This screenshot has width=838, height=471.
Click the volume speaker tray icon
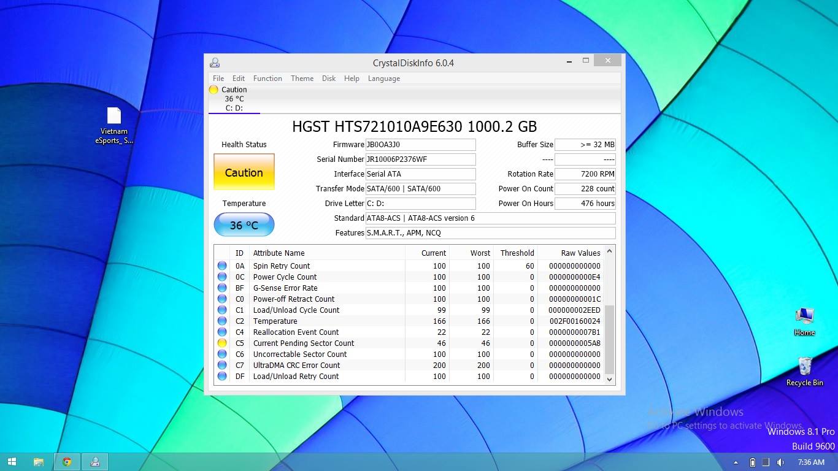(x=780, y=462)
